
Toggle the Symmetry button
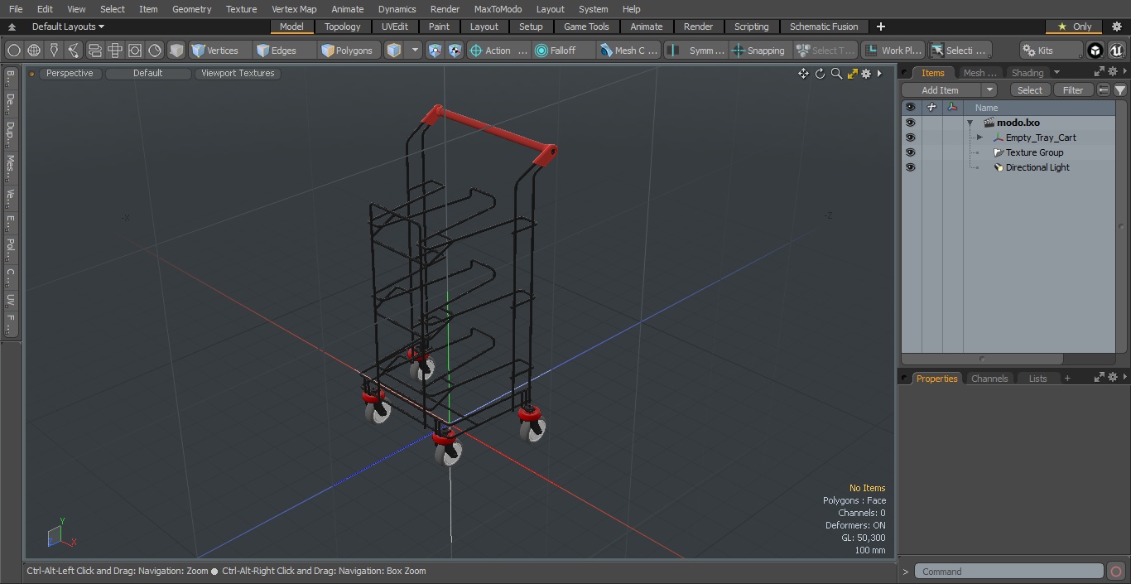coord(696,51)
